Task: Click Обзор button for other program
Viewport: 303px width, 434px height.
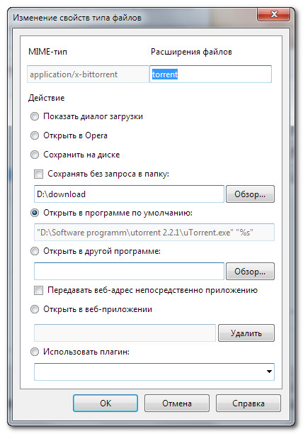Action: 250,271
